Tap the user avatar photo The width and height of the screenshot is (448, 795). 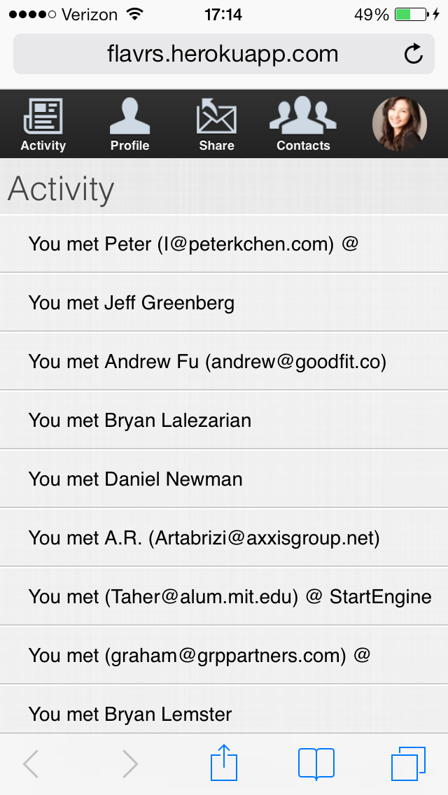[400, 124]
